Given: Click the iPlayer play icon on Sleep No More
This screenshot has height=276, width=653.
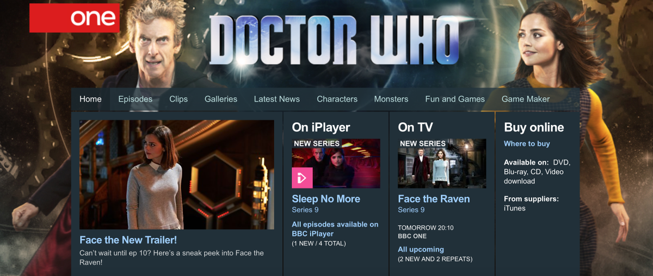Looking at the screenshot, I should click(302, 178).
